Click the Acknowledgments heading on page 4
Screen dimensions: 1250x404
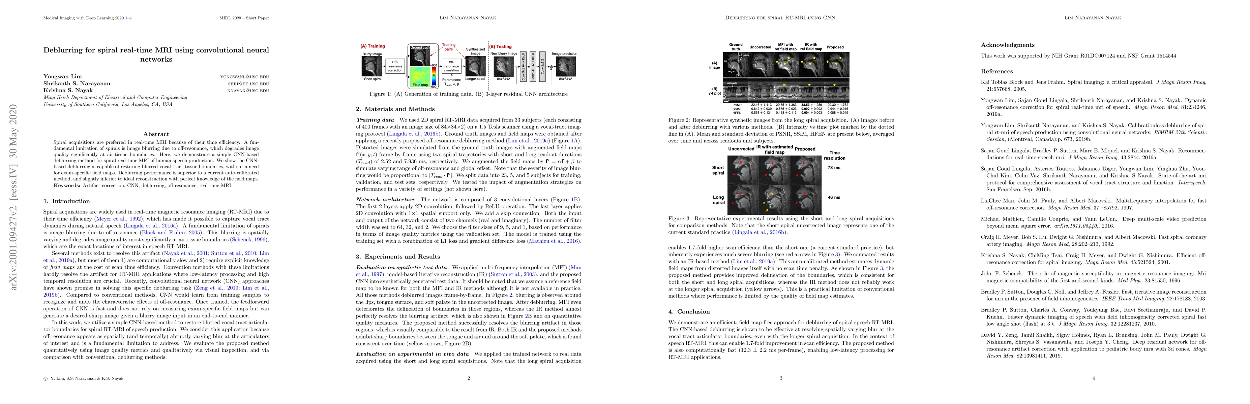tap(1008, 45)
